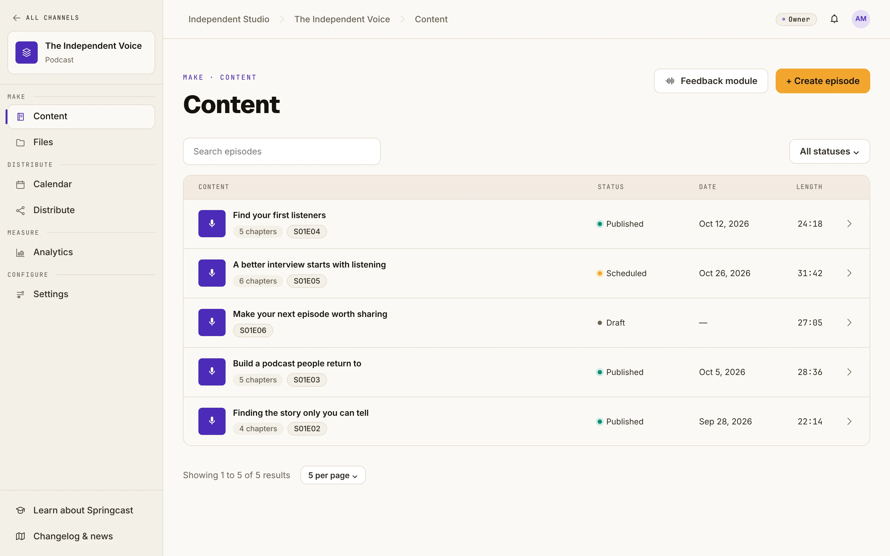Click the podcast layers logo icon
The image size is (890, 556).
pyautogui.click(x=27, y=53)
